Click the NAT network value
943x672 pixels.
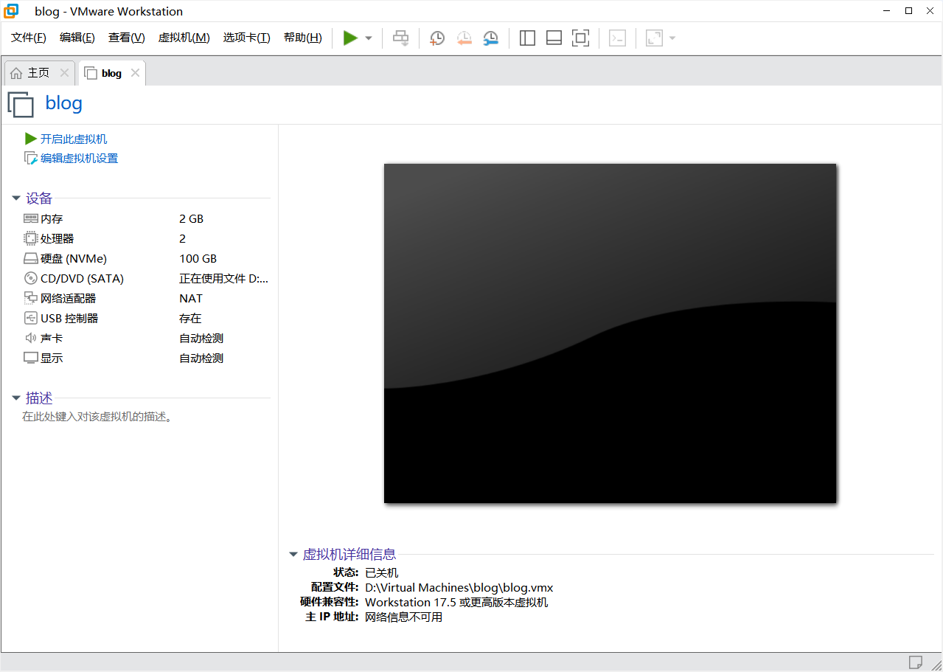[191, 298]
